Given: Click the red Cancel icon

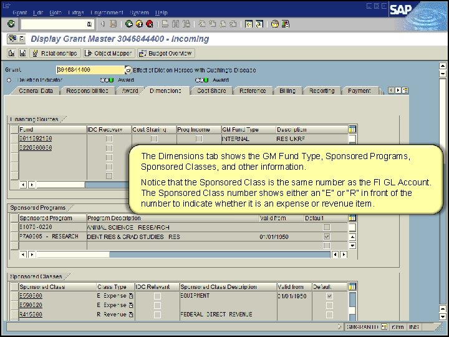Looking at the screenshot, I should [150, 24].
